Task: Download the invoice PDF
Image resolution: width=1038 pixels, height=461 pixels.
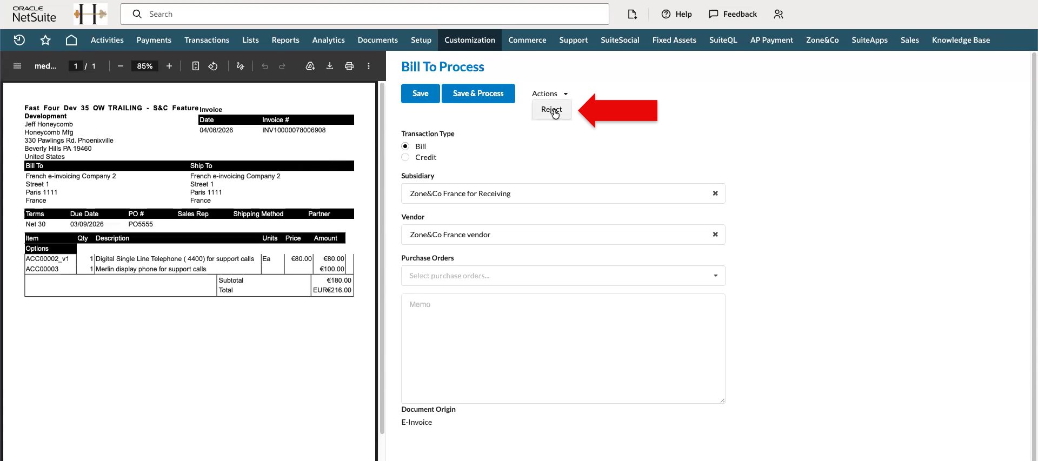Action: coord(330,66)
